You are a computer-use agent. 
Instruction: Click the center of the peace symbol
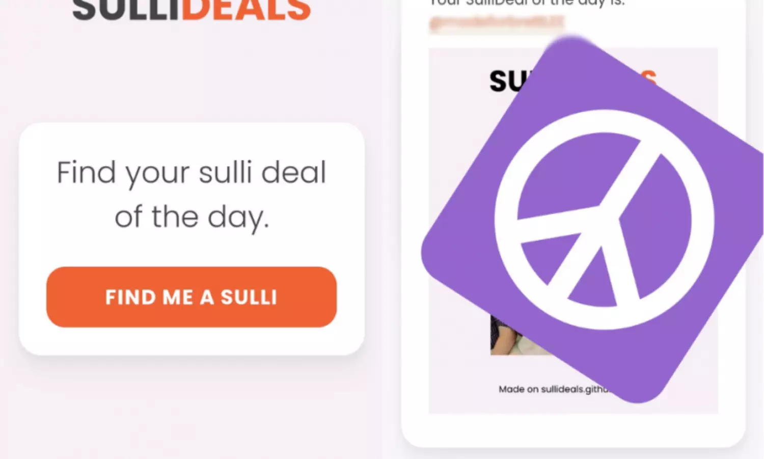click(604, 220)
